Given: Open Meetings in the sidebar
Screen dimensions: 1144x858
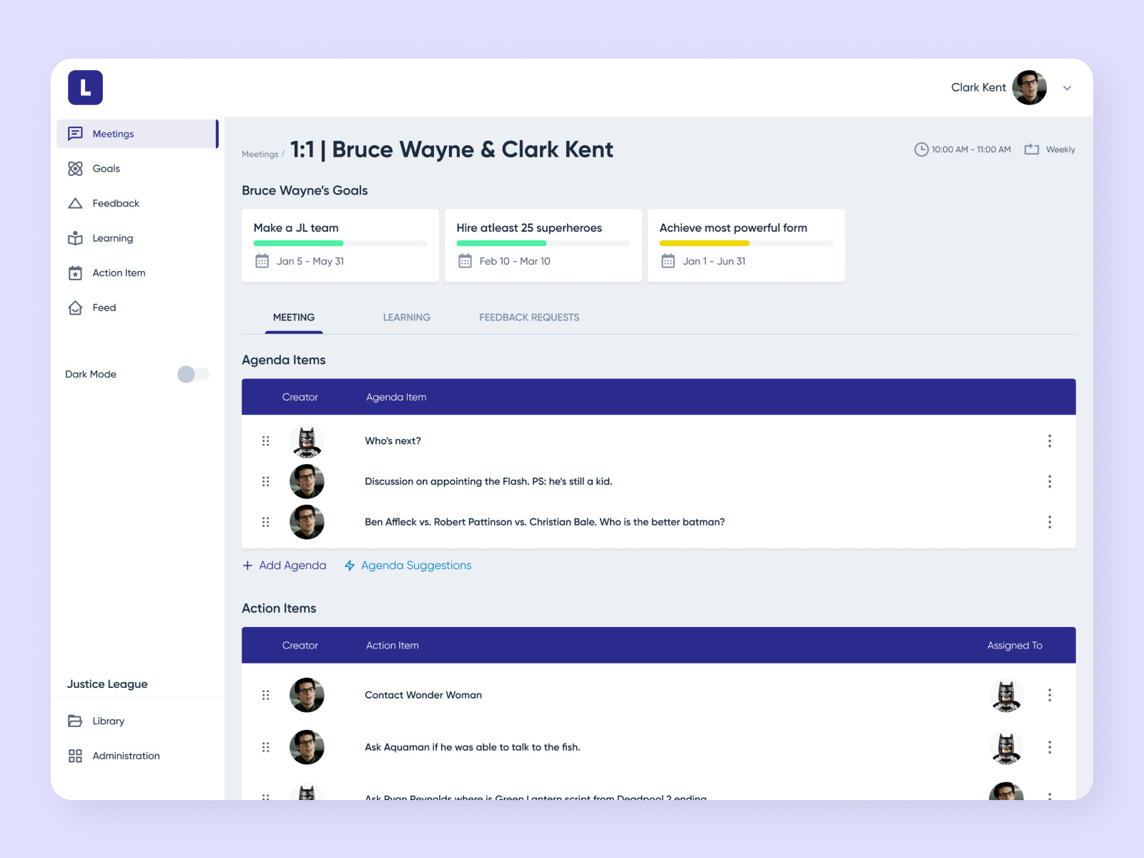Looking at the screenshot, I should coord(137,134).
